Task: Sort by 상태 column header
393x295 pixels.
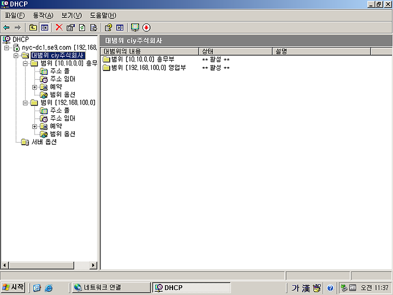Action: pyautogui.click(x=235, y=51)
